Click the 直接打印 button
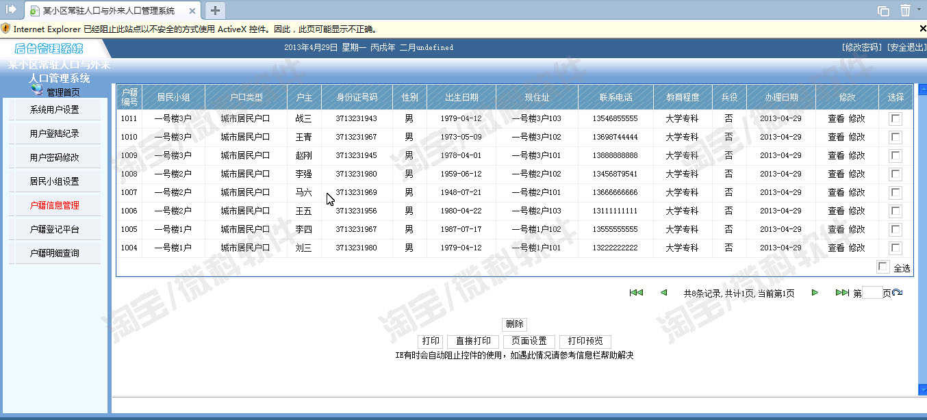Screen dimensions: 927x420 473,341
